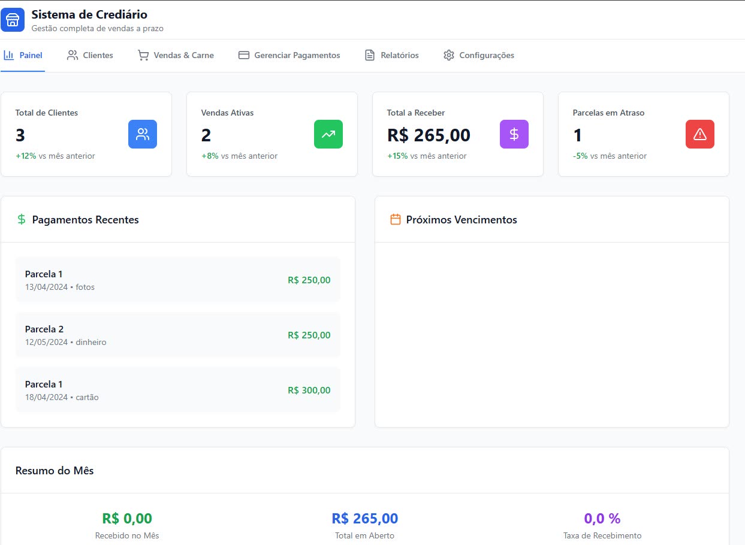Click the 'Parcelas em Atraso' label
This screenshot has height=545, width=745.
(608, 113)
